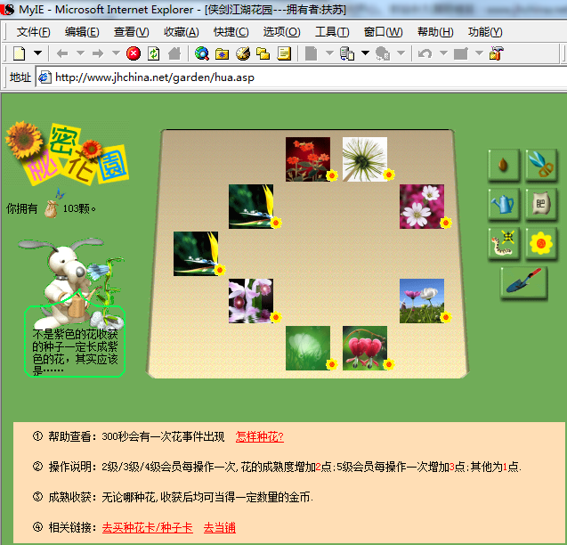
Task: Open dropdown arrow beside pages layout icon
Action: [365, 53]
